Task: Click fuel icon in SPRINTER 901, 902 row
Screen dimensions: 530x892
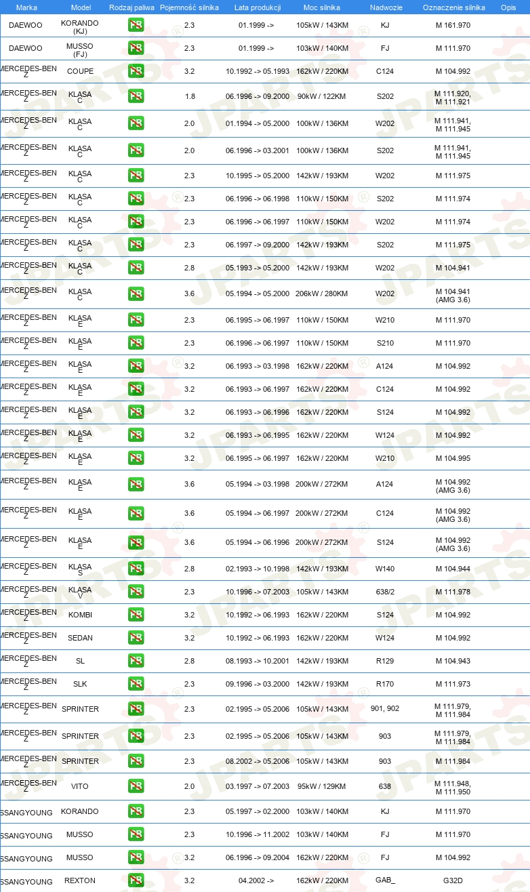Action: coord(136,709)
